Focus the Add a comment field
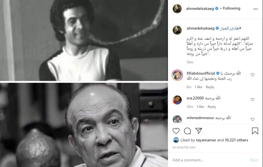263x167 pixels. coord(210,160)
